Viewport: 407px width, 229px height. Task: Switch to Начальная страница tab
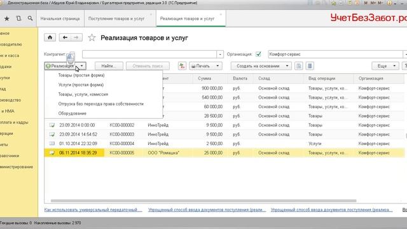click(x=60, y=18)
